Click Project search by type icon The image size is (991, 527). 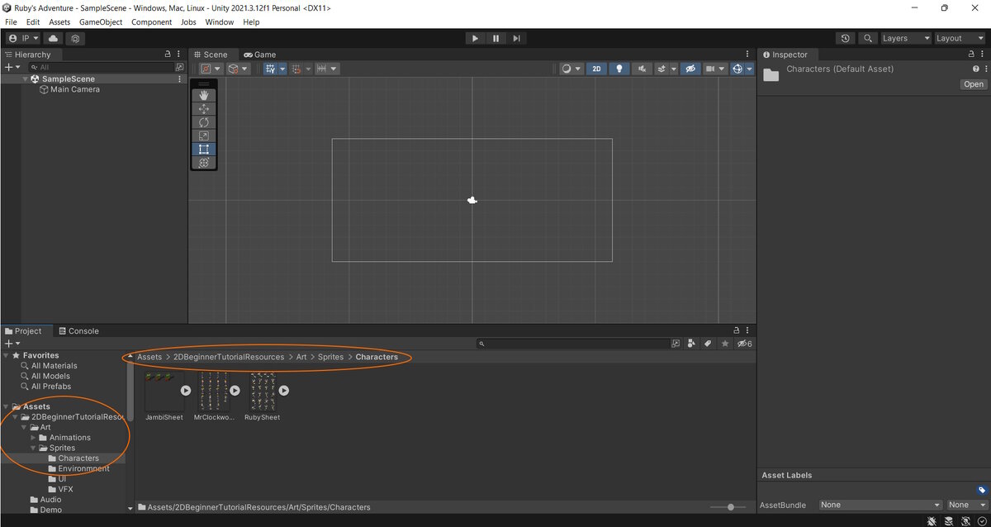(x=691, y=344)
